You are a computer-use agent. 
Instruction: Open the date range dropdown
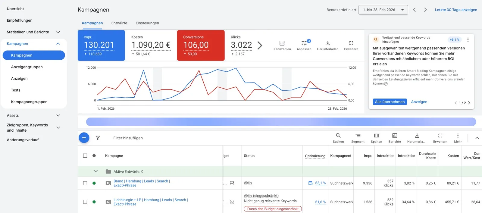pyautogui.click(x=383, y=10)
